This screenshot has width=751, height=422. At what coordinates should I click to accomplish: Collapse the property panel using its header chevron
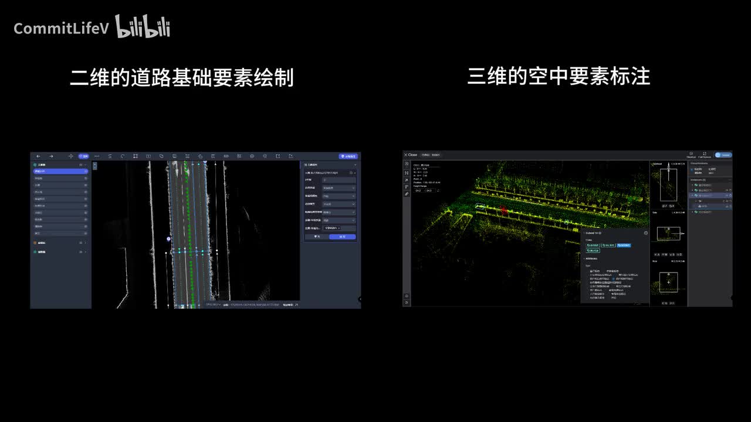pos(355,165)
